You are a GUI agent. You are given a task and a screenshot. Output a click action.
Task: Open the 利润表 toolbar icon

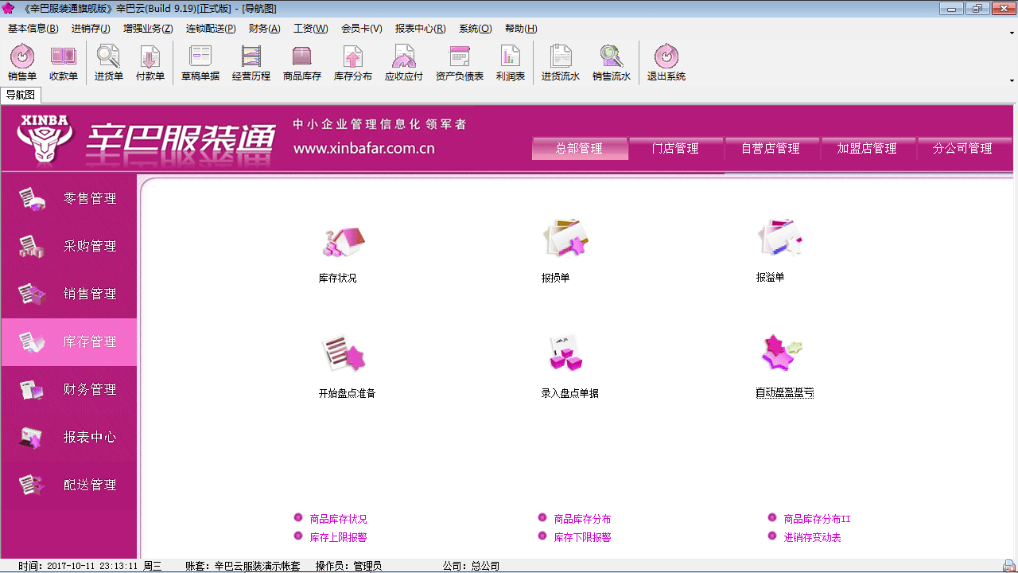(x=511, y=64)
